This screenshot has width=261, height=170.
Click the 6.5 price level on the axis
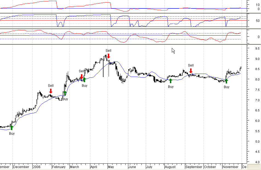click(x=257, y=110)
